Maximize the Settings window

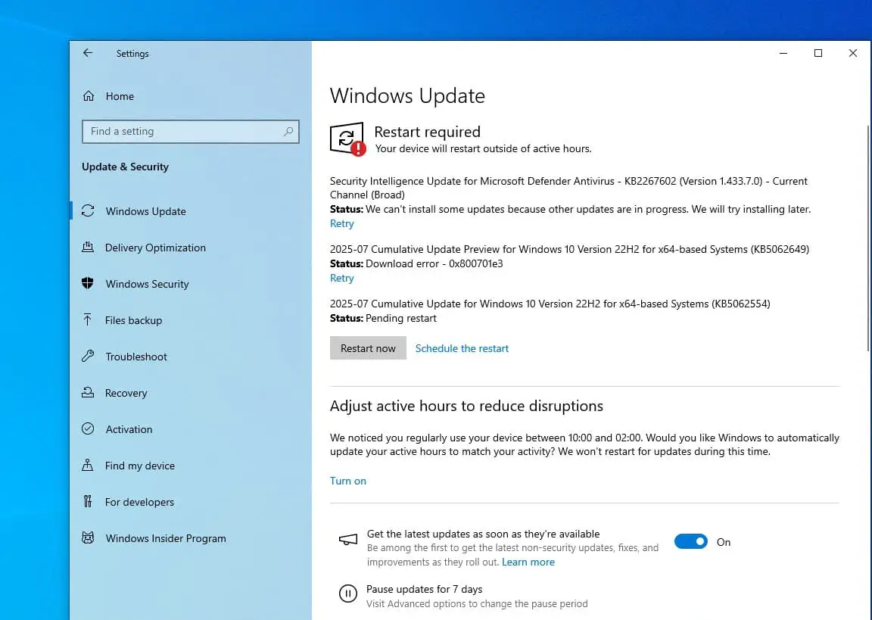click(818, 54)
